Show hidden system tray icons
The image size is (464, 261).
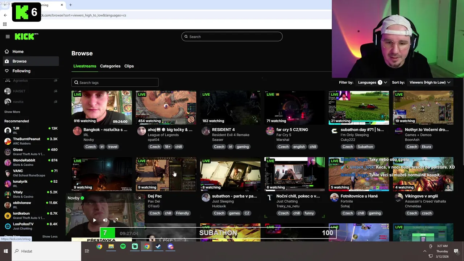click(x=425, y=251)
